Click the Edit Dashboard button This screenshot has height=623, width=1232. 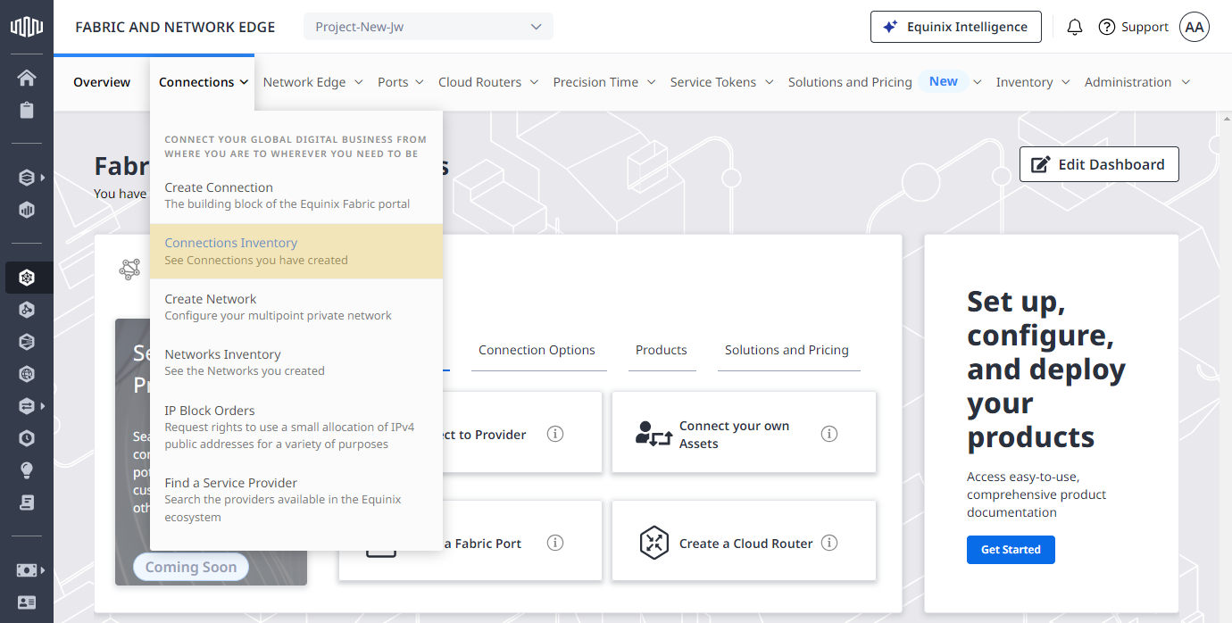[x=1099, y=164]
